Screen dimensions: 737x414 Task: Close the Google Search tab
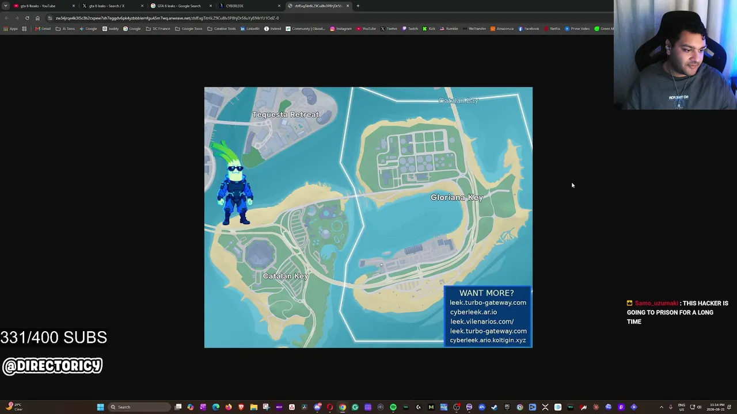pos(211,6)
